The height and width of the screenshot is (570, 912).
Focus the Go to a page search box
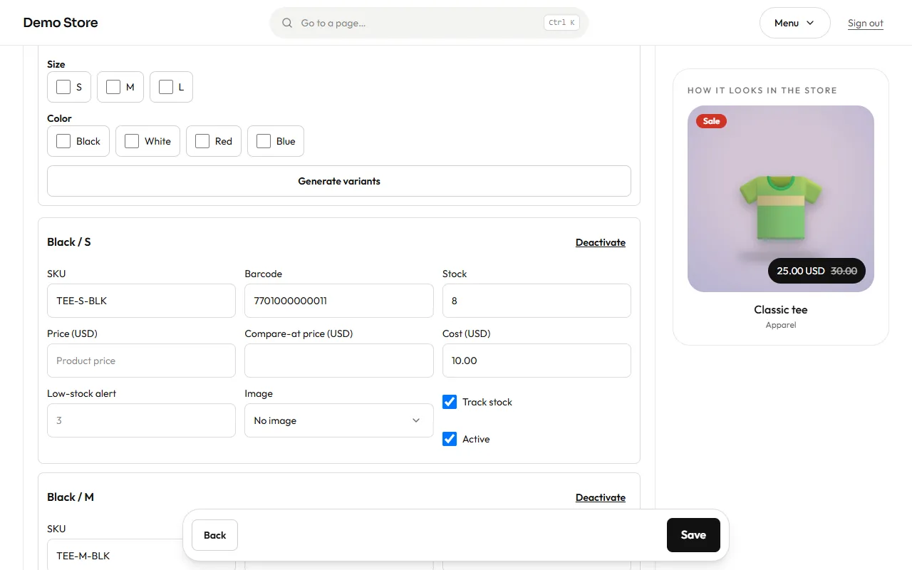pyautogui.click(x=429, y=23)
